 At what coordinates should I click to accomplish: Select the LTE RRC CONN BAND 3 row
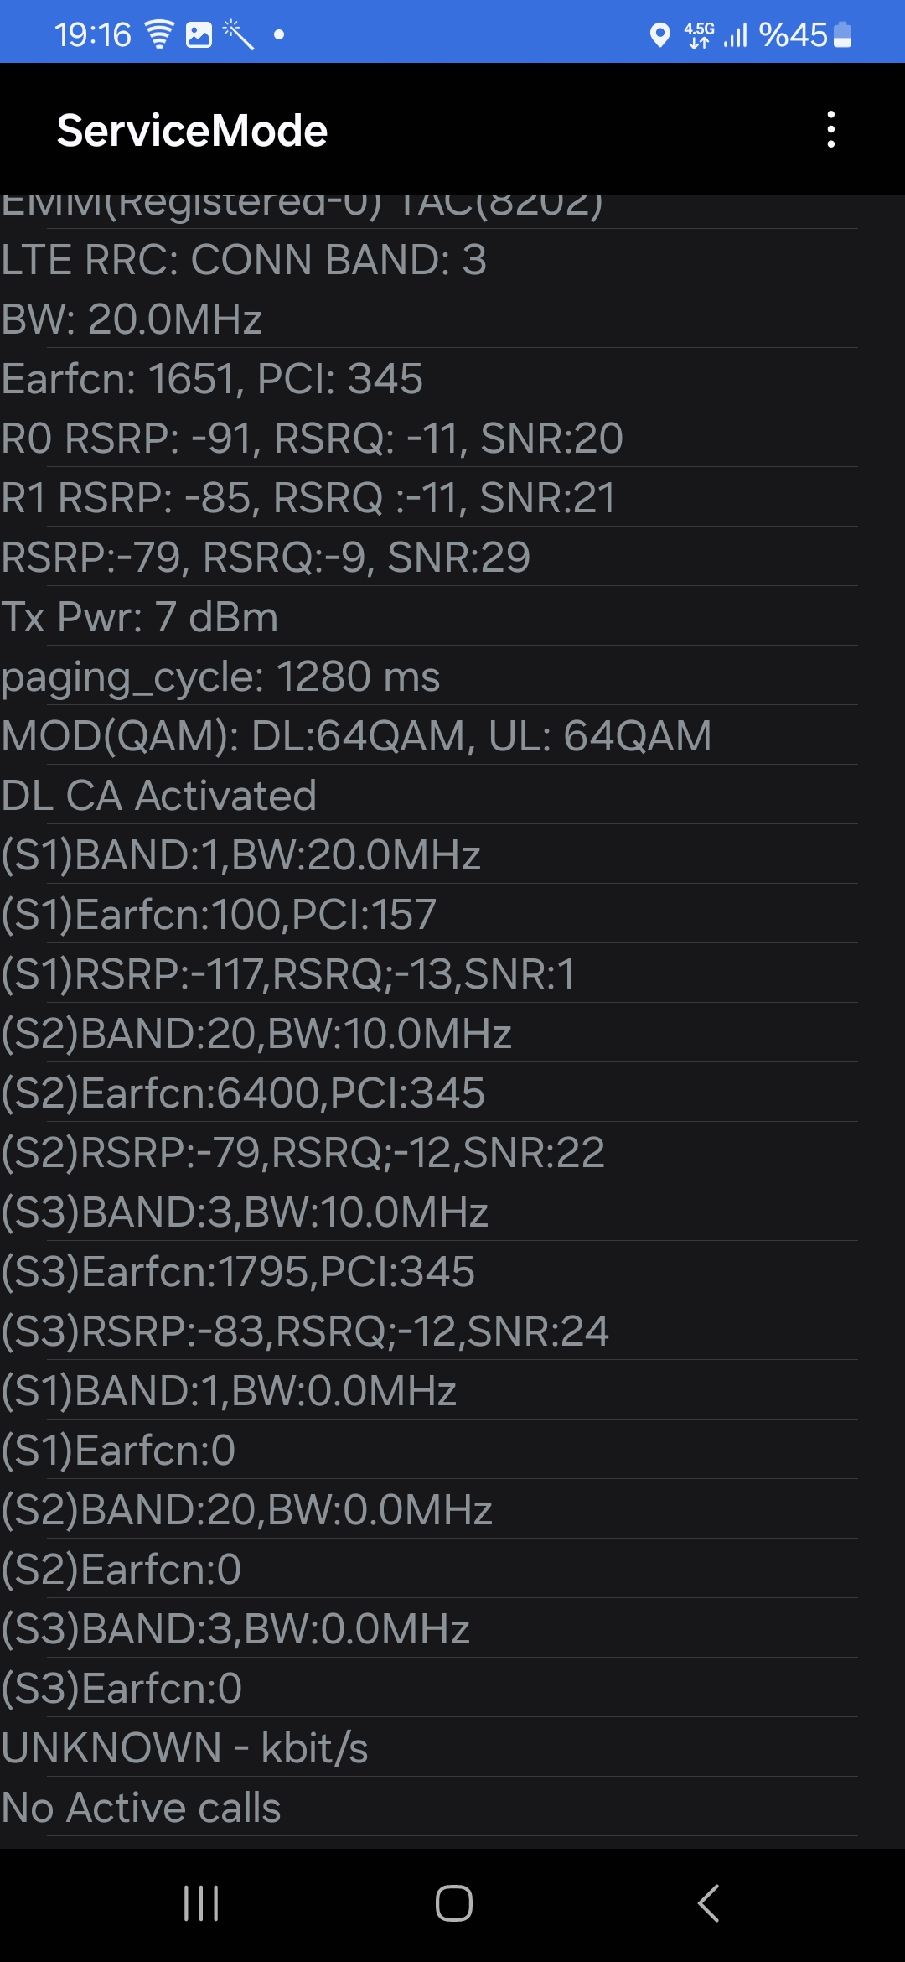coord(429,259)
